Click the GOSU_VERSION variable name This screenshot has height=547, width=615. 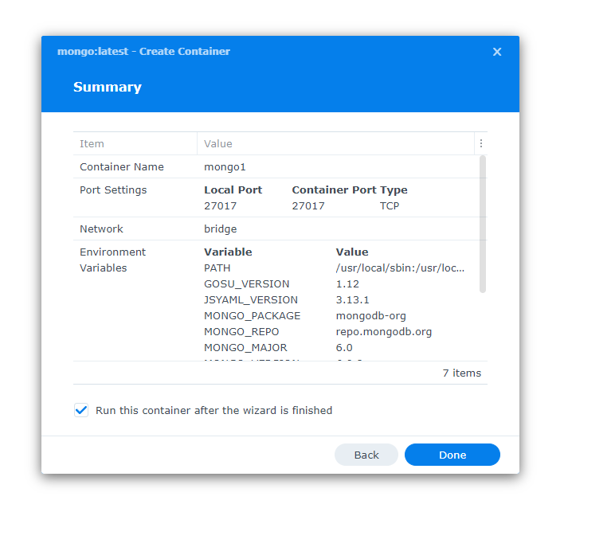click(x=247, y=284)
